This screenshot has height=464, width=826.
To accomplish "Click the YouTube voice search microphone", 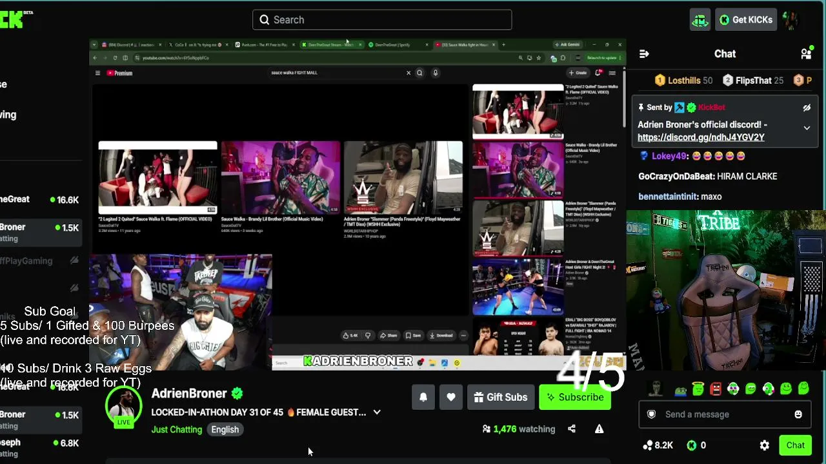I will point(436,73).
